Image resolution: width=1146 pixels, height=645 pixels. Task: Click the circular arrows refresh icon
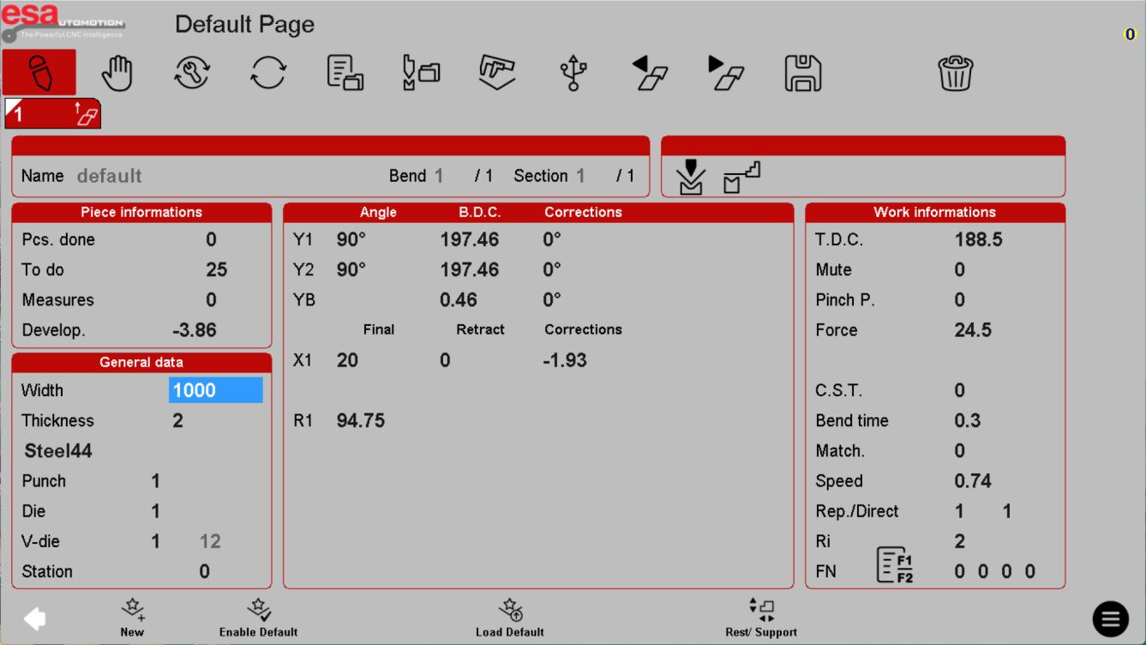point(268,73)
